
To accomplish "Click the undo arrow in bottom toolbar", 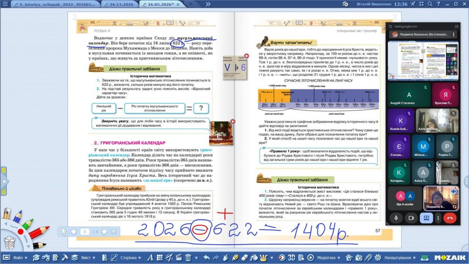I will pos(207,258).
